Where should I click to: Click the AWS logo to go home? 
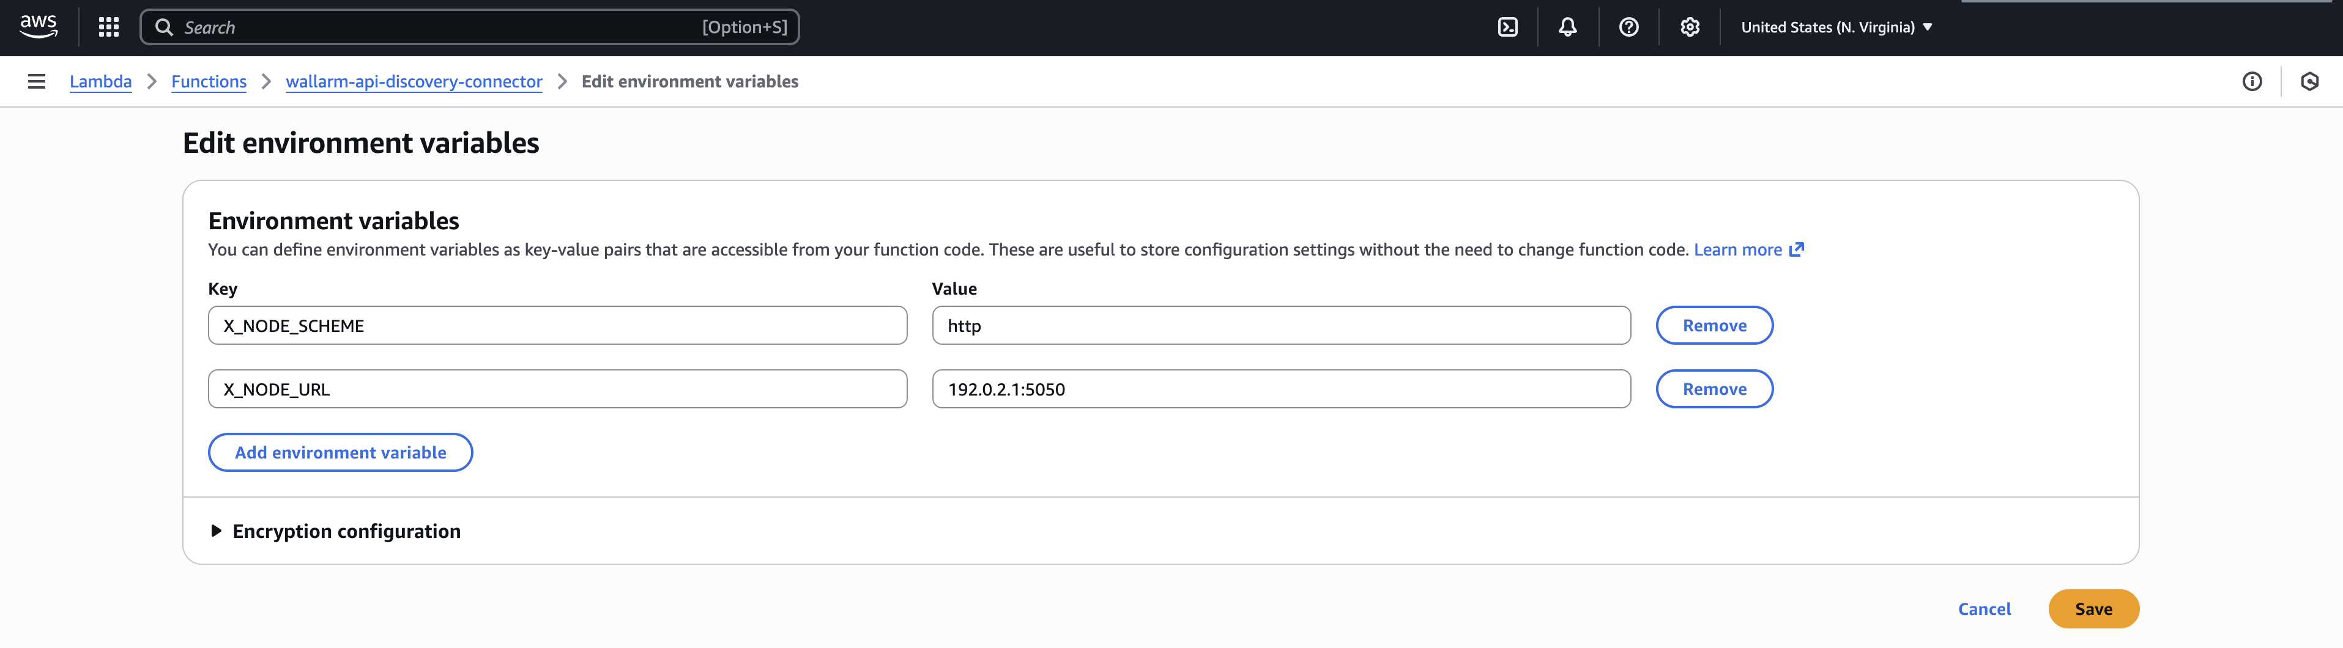pyautogui.click(x=38, y=26)
